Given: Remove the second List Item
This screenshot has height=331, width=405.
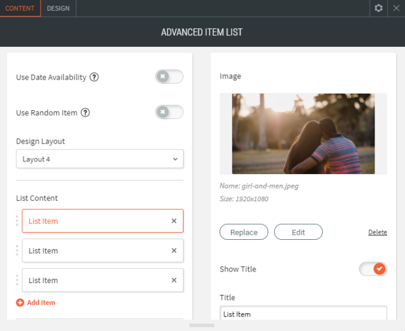Looking at the screenshot, I should click(x=174, y=251).
